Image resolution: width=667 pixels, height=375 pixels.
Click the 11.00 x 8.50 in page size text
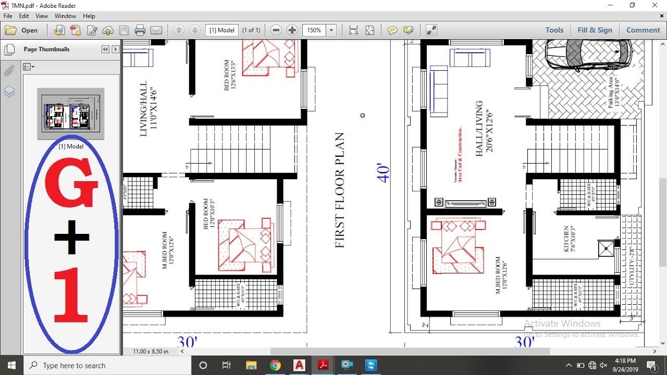pyautogui.click(x=151, y=352)
